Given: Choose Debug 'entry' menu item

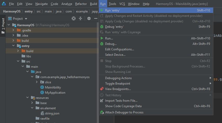Looking at the screenshot, I should tap(156, 27).
